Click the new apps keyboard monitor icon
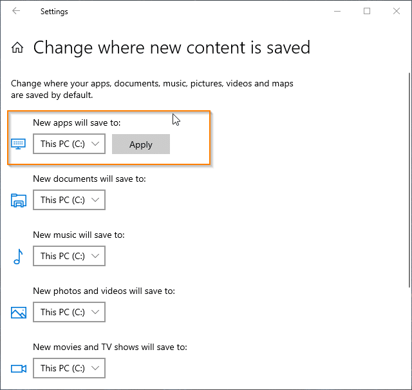412x390 pixels. click(x=19, y=144)
